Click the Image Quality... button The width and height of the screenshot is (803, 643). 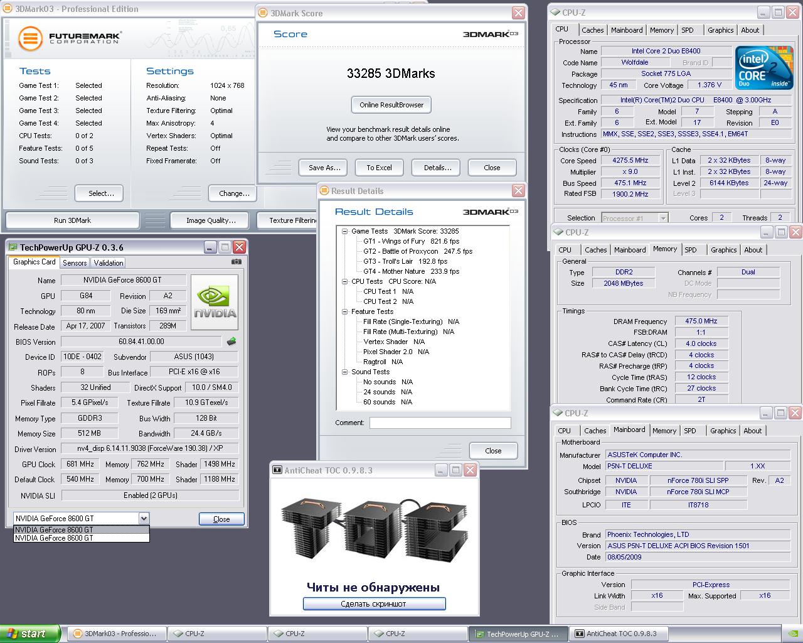coord(211,220)
